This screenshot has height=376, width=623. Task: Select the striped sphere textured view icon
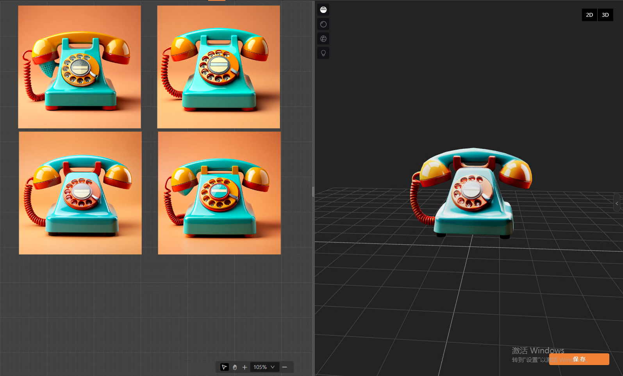(323, 10)
